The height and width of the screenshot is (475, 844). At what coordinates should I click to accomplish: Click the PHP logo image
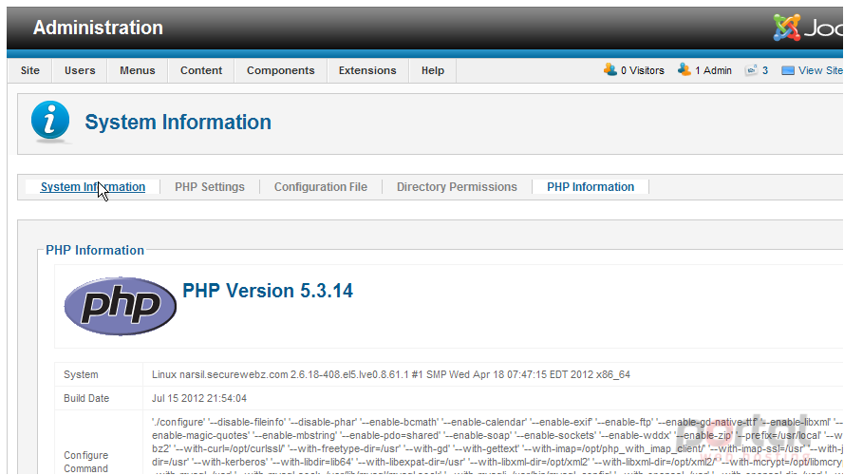tap(120, 306)
